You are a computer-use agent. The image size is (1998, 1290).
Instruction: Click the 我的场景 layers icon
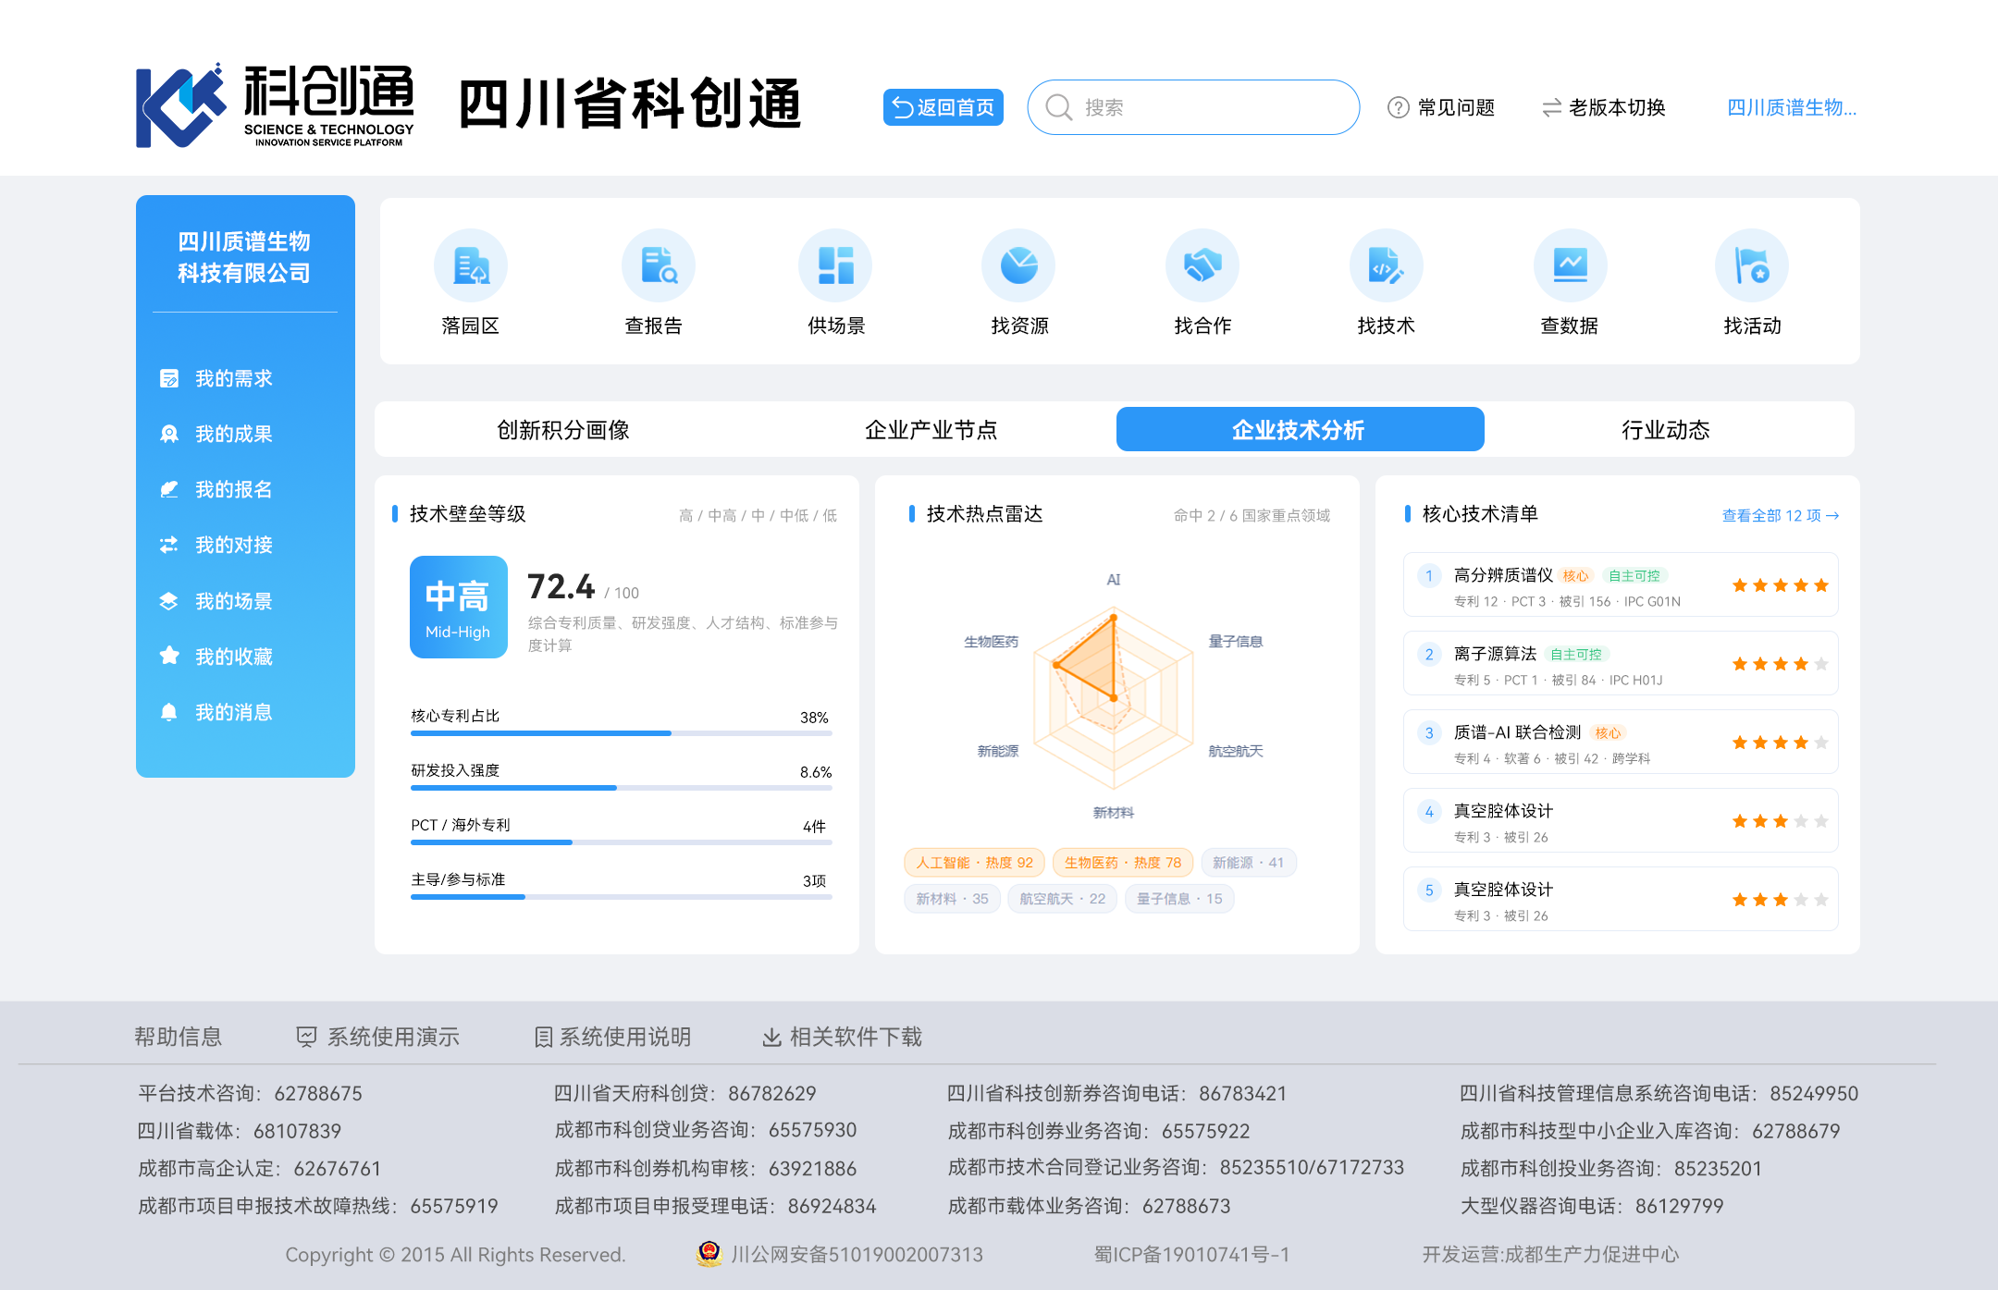pos(169,601)
